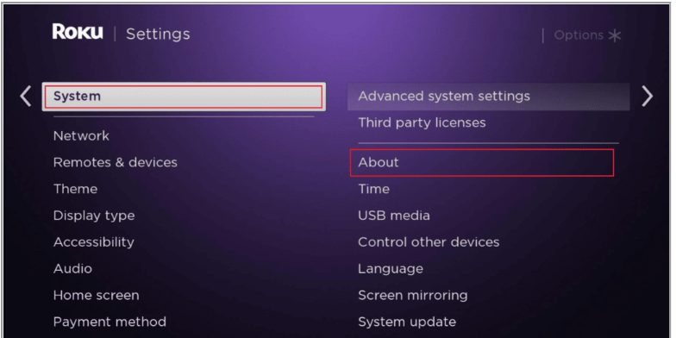
Task: Open Accessibility settings
Action: (93, 242)
